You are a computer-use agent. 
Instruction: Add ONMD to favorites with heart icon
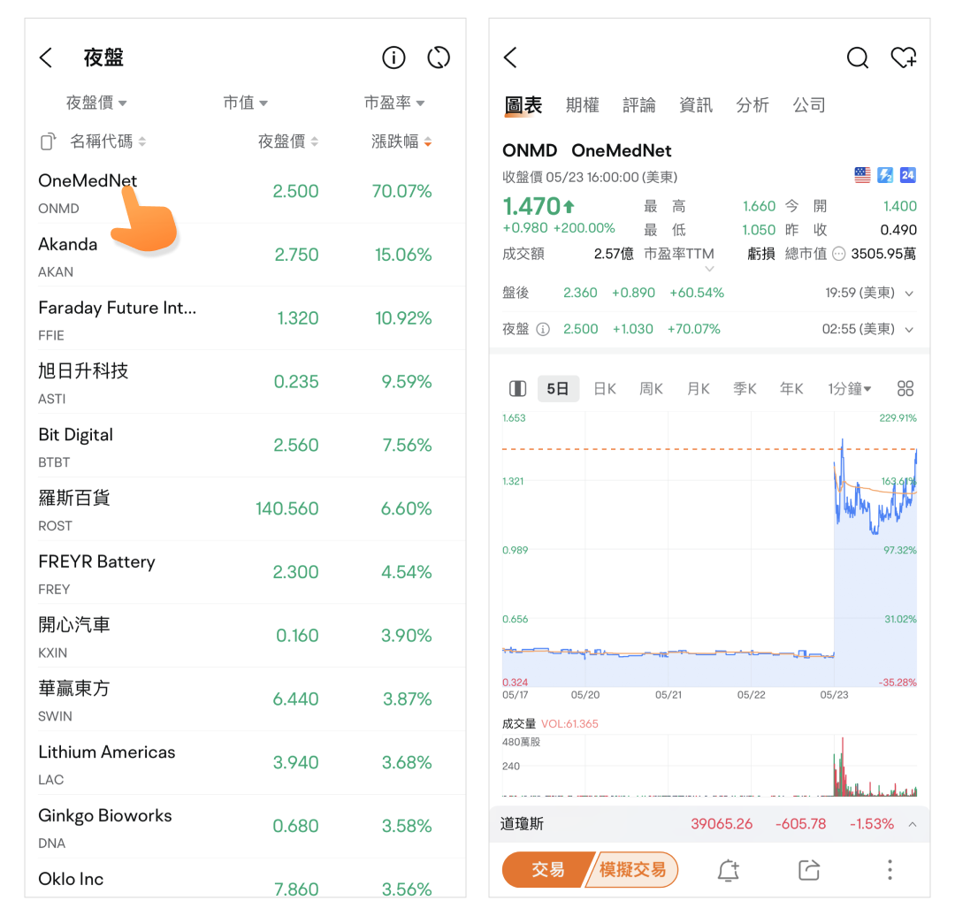pyautogui.click(x=903, y=58)
